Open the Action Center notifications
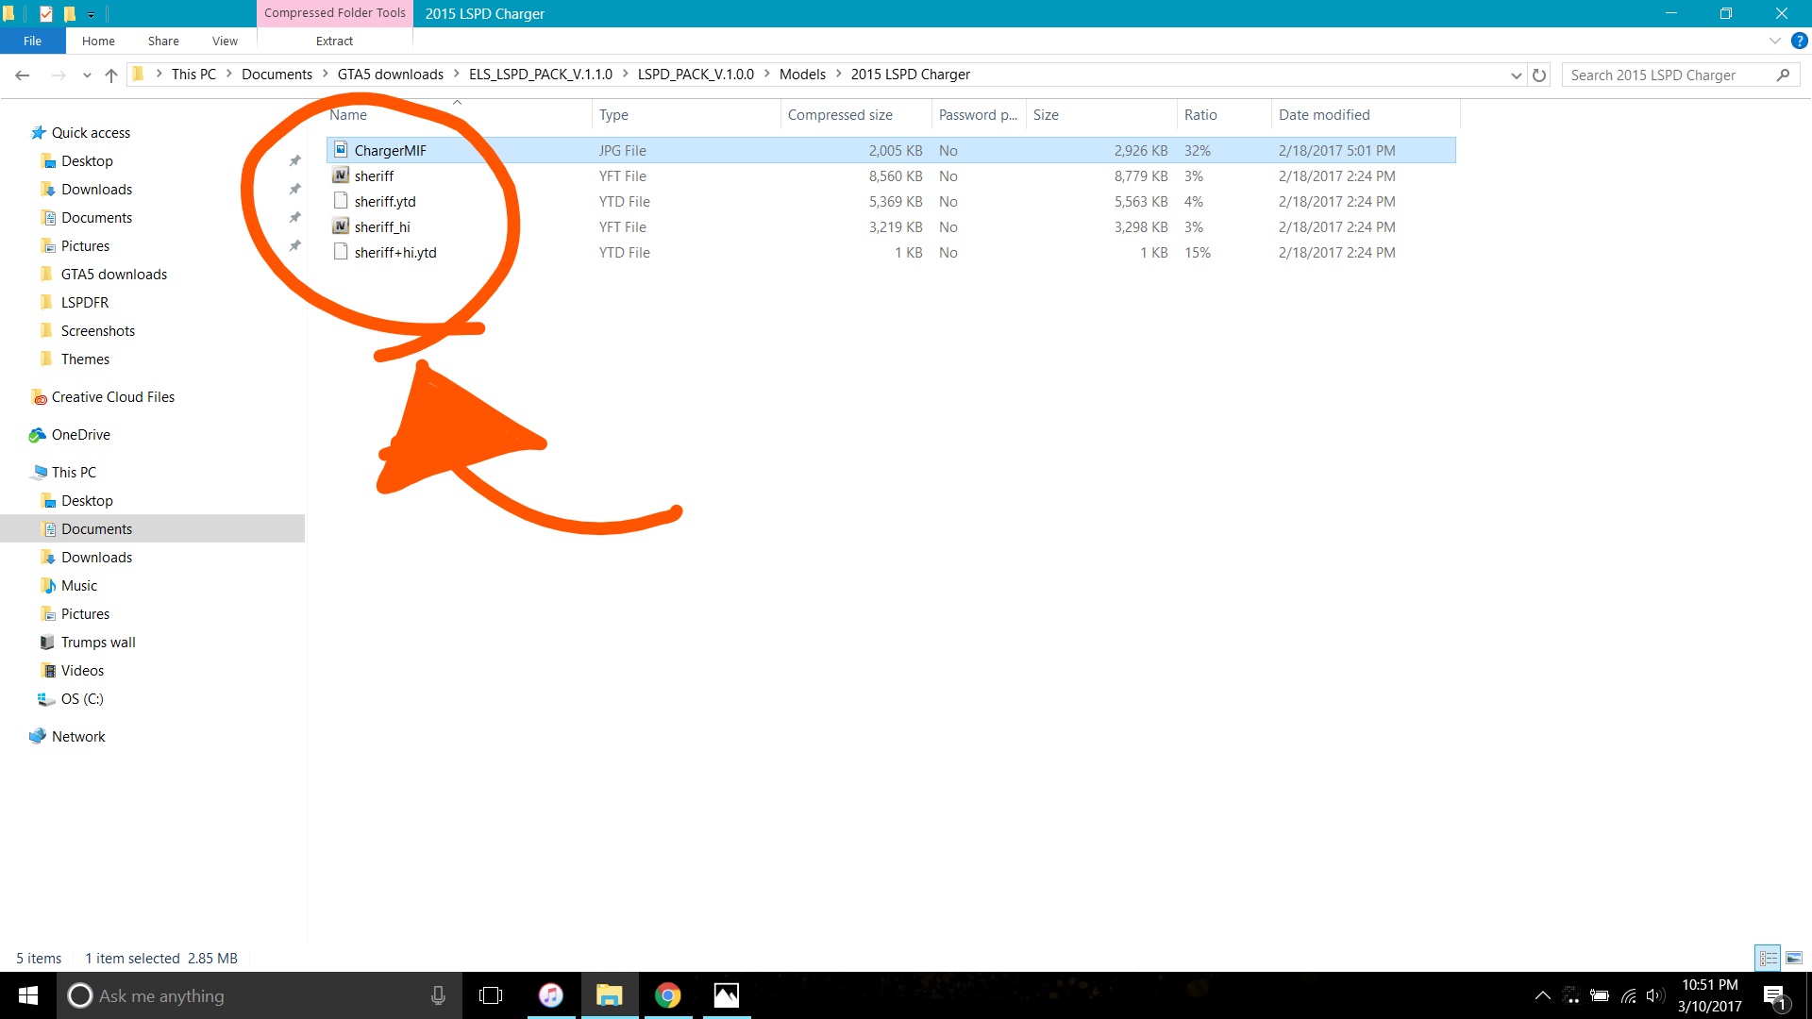The height and width of the screenshot is (1019, 1812). coord(1774,996)
